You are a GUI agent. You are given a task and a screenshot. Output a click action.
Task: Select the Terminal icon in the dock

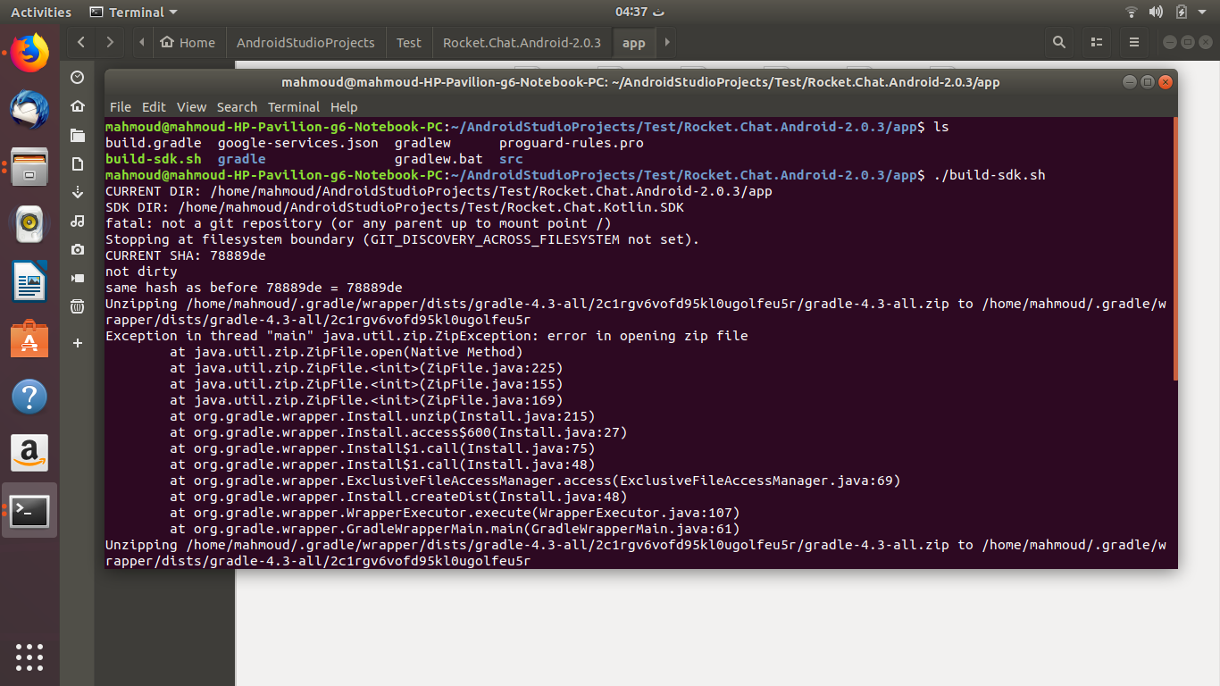click(x=29, y=511)
